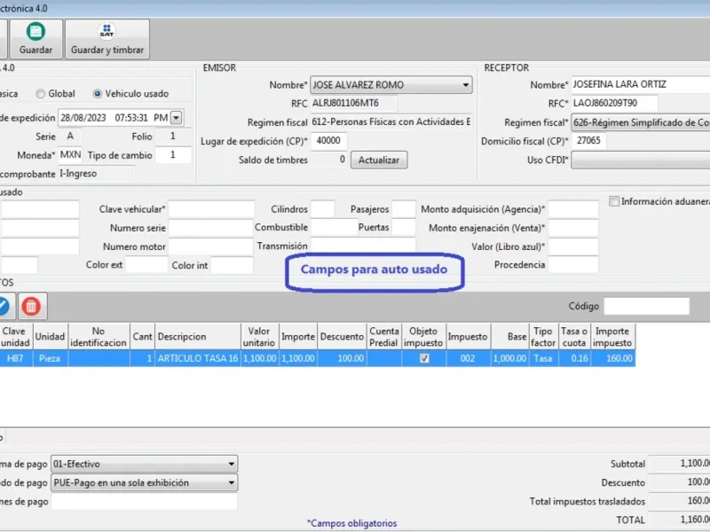This screenshot has width=710, height=532.
Task: Click the Folio field
Action: coord(172,137)
